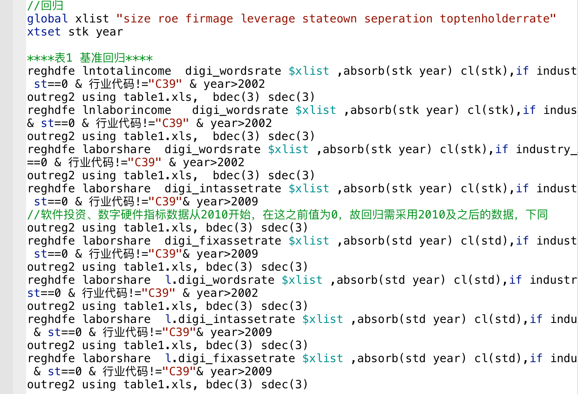Viewport: 578px width, 394px height.
Task: Click the '****表1 基准回归****' comment line
Action: [x=90, y=58]
